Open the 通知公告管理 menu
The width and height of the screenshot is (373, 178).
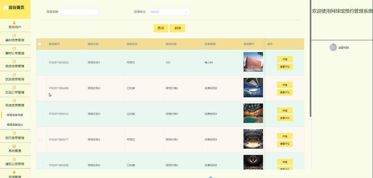coord(15,162)
